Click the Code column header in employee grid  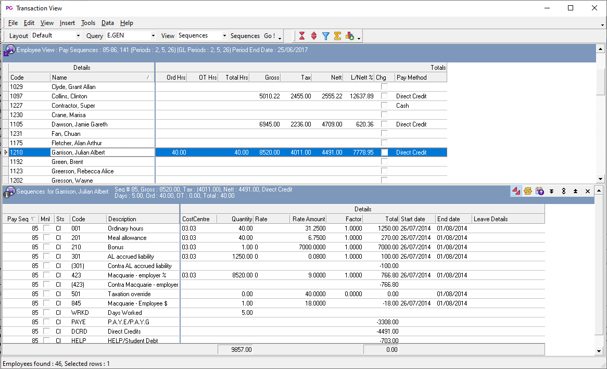30,78
